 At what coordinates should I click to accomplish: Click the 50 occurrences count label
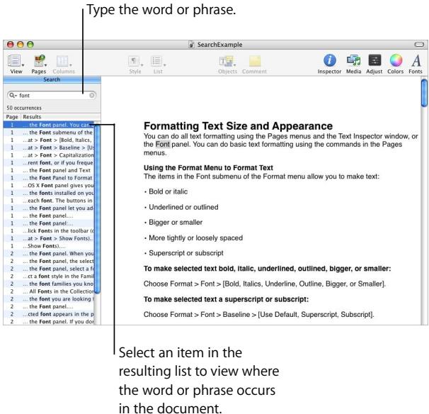[24, 108]
